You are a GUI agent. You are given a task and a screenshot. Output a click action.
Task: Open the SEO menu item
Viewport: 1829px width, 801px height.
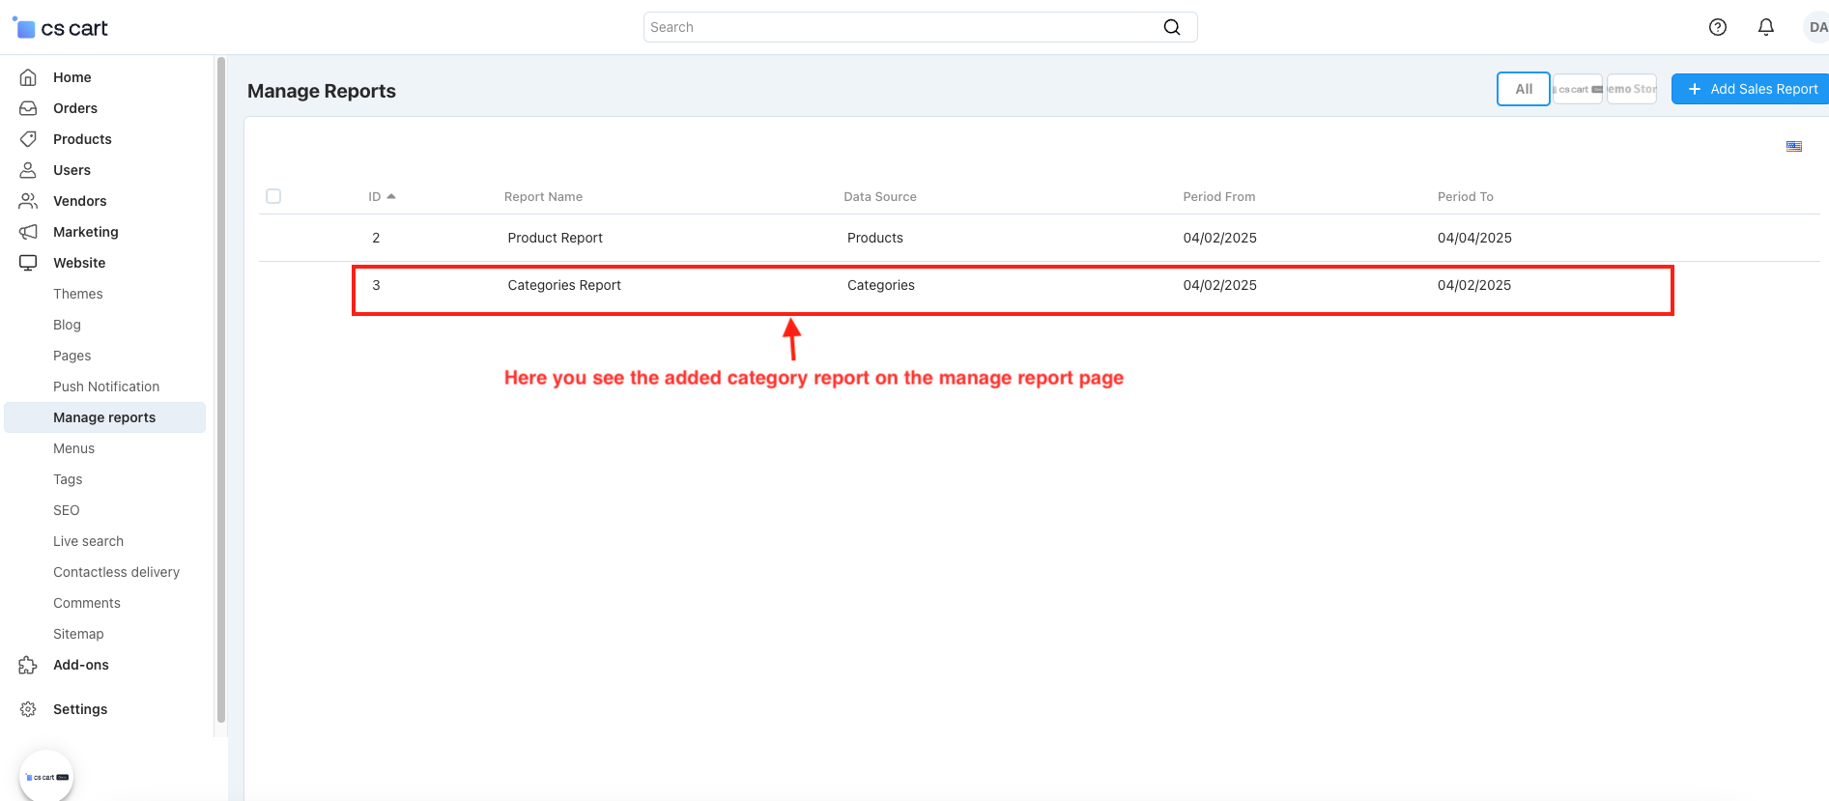tap(66, 510)
